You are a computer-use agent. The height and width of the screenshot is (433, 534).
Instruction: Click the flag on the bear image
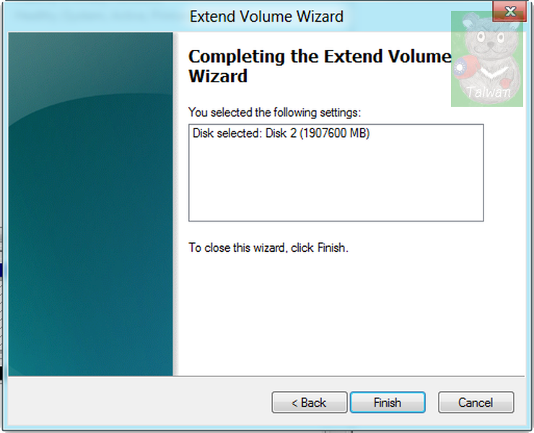click(461, 66)
